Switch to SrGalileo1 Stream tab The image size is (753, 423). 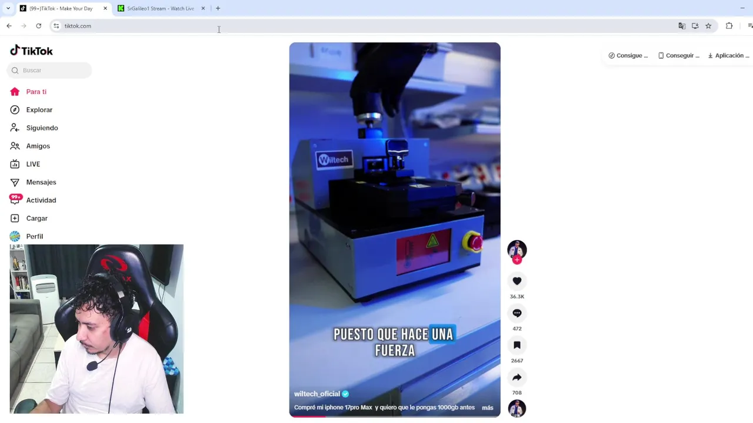(160, 8)
